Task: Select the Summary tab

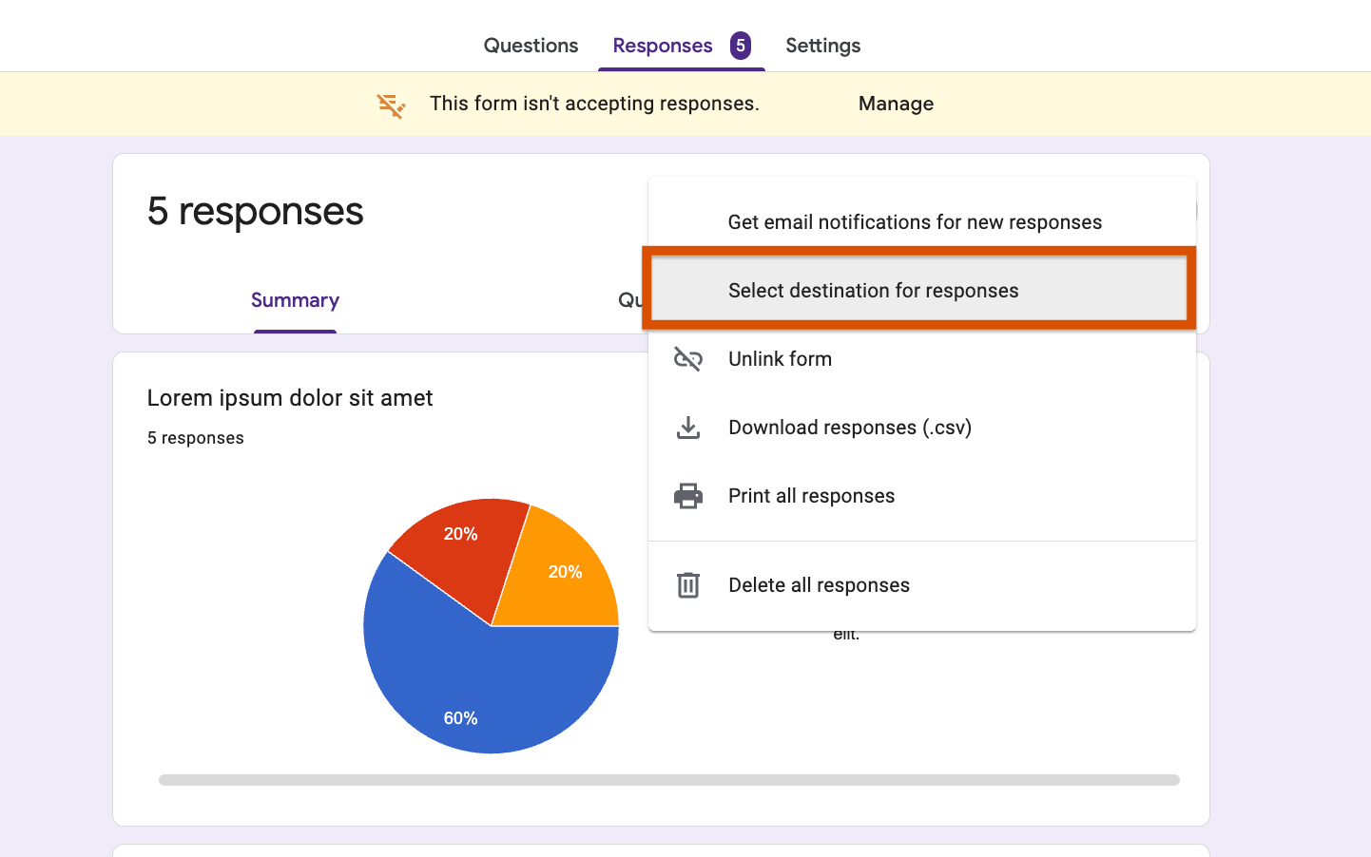Action: tap(295, 299)
